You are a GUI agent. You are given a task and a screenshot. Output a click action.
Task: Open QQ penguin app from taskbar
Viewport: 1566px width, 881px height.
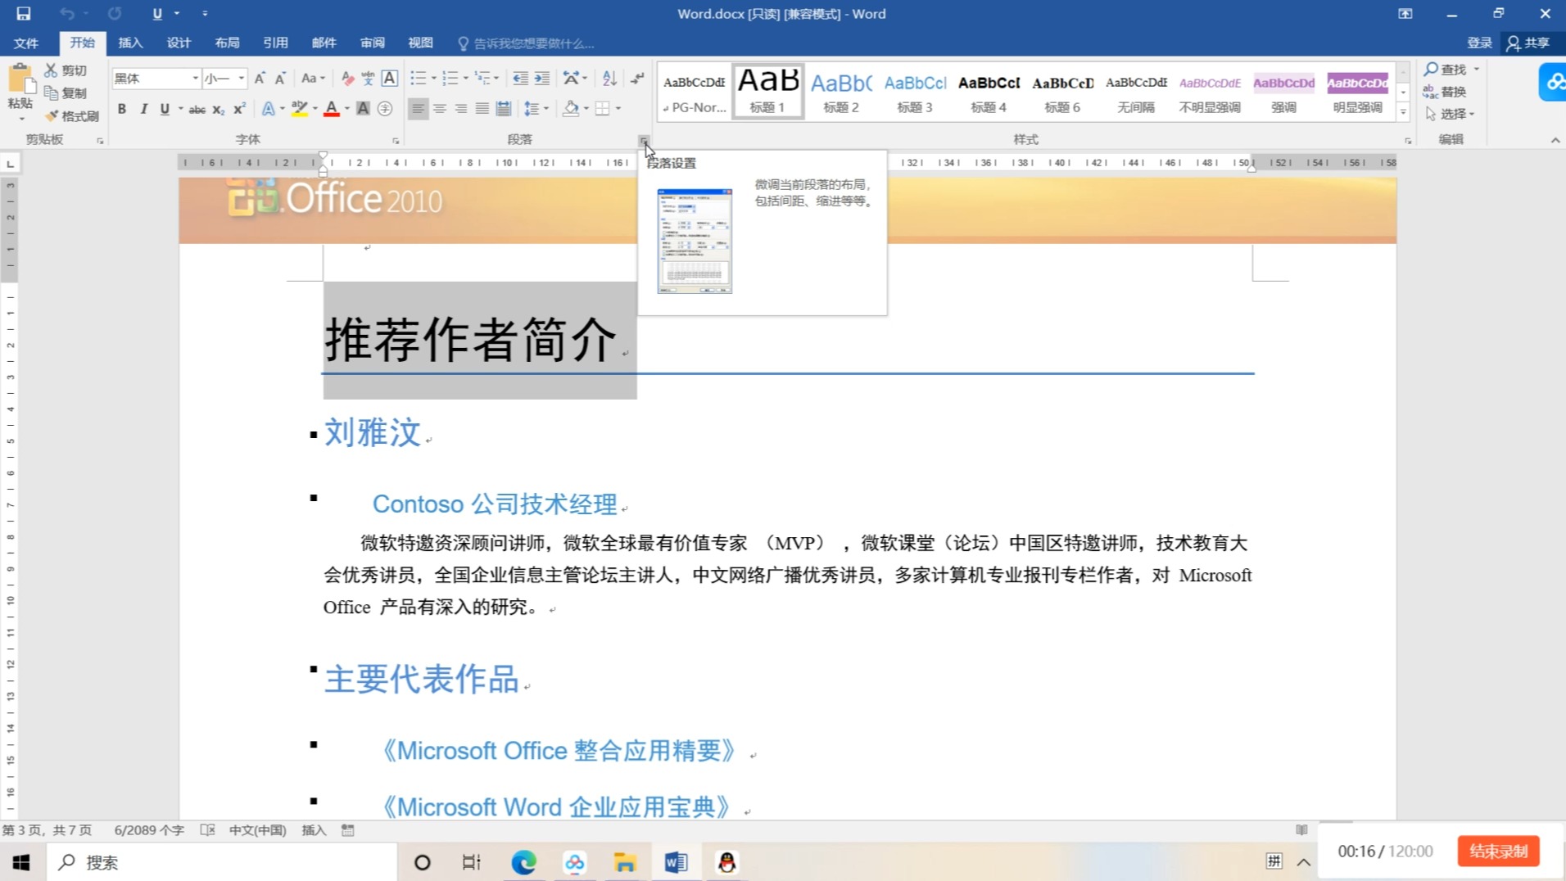pos(726,862)
